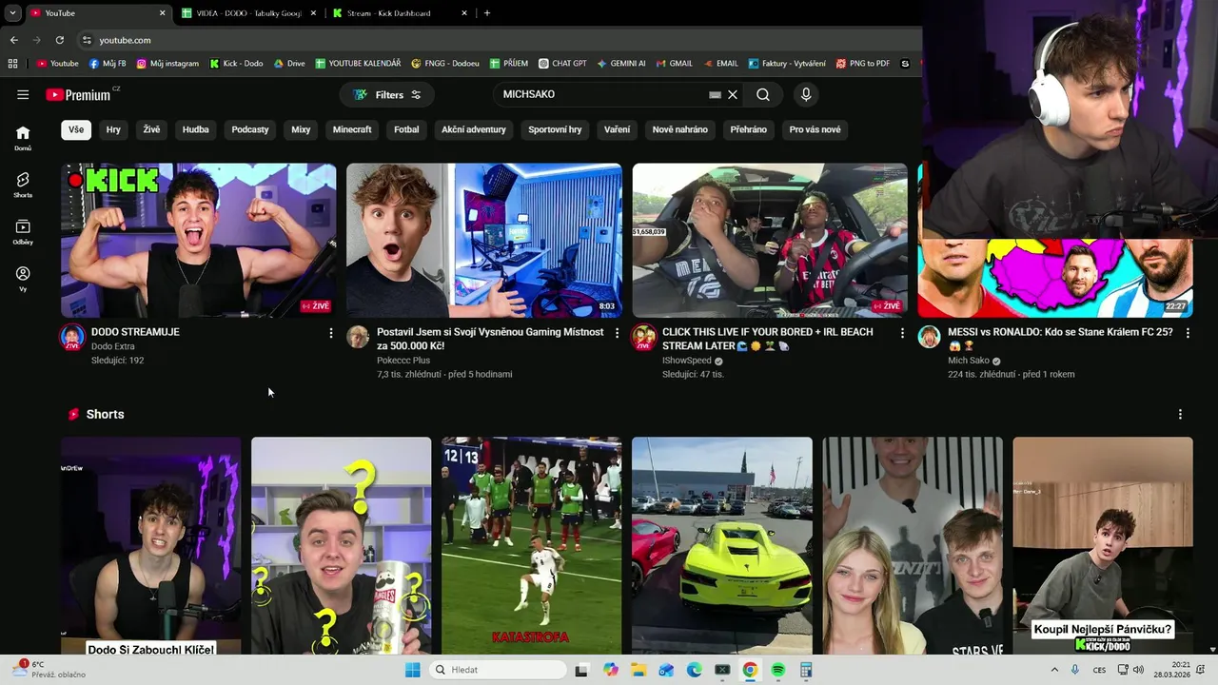Open the Koupil Nejlepší Pánvičku short
Screen dimensions: 1218x685
[1103, 546]
